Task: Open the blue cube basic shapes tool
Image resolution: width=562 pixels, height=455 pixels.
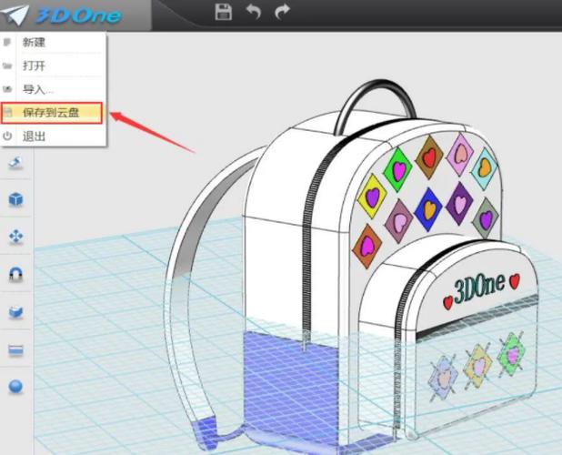Action: tap(15, 199)
